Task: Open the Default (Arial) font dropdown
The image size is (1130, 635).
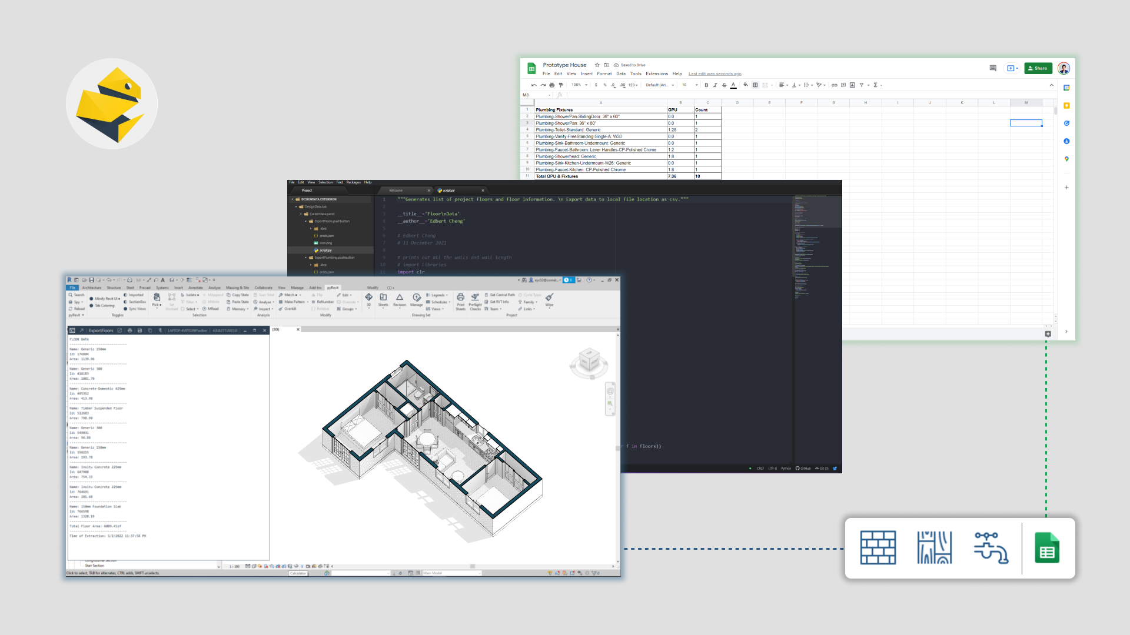Action: [x=660, y=85]
